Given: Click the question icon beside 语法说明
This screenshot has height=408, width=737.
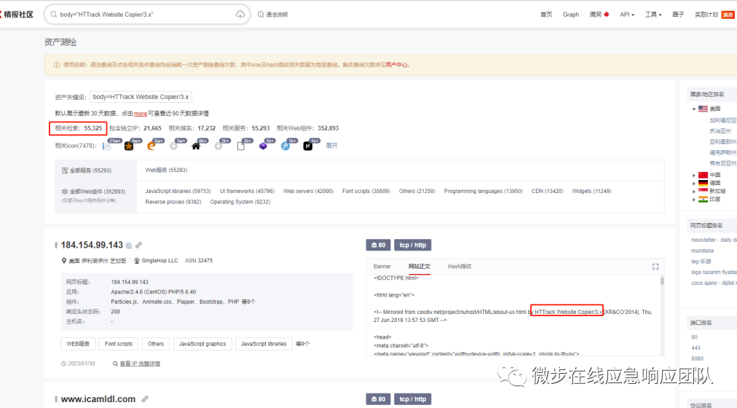Looking at the screenshot, I should click(x=261, y=15).
